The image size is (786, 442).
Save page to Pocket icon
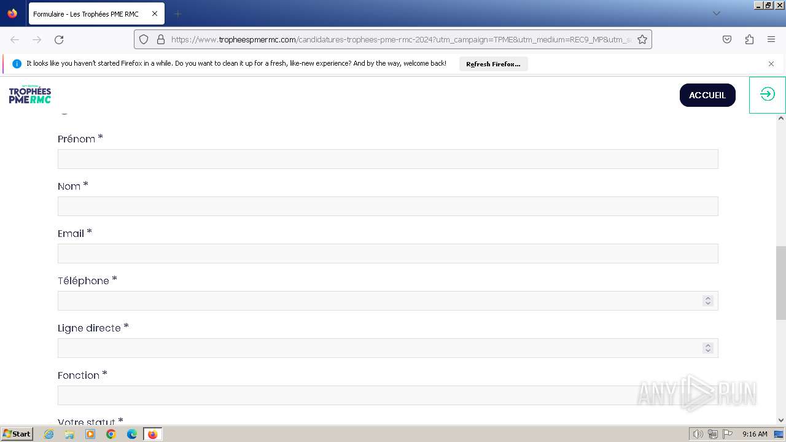[727, 39]
